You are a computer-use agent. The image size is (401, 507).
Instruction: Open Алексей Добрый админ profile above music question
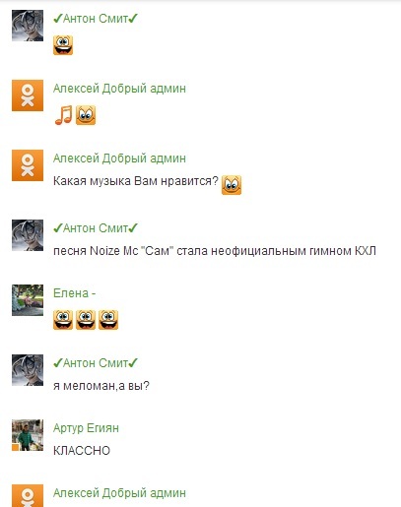(x=119, y=158)
